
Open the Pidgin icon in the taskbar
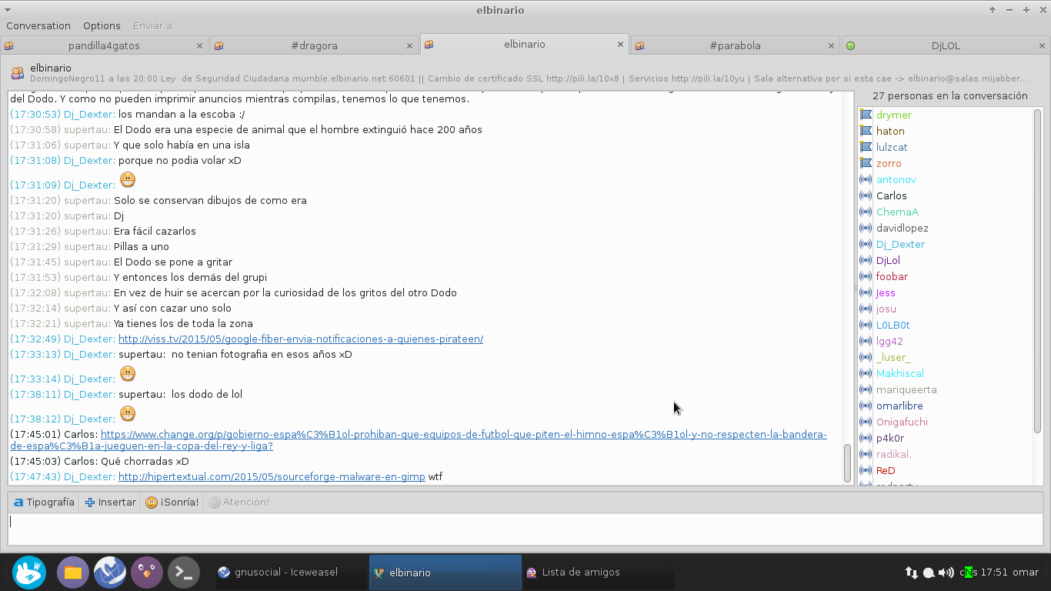click(x=147, y=573)
